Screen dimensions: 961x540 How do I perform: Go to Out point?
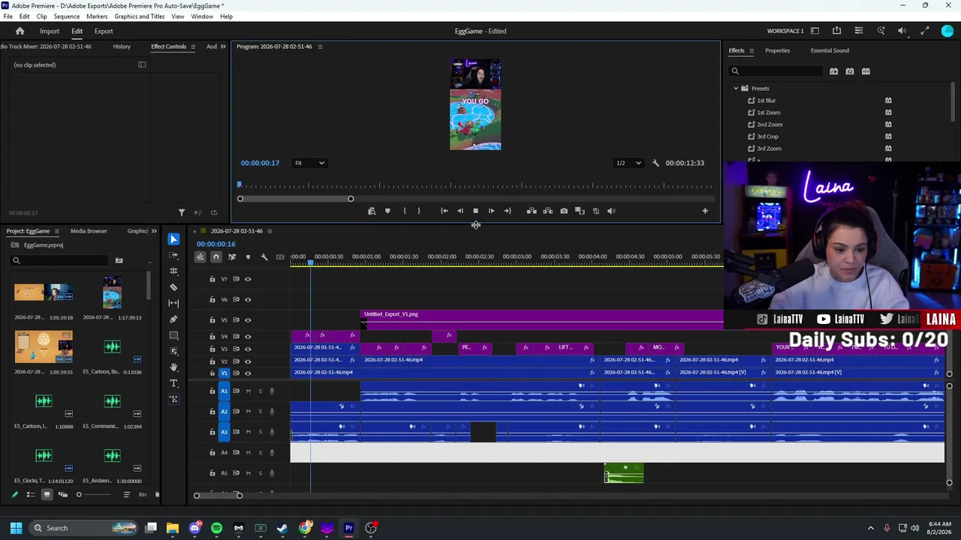click(x=508, y=211)
